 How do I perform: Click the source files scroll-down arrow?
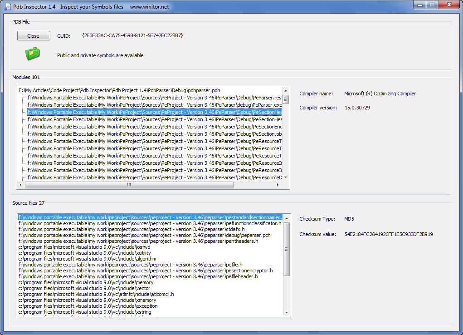click(287, 312)
